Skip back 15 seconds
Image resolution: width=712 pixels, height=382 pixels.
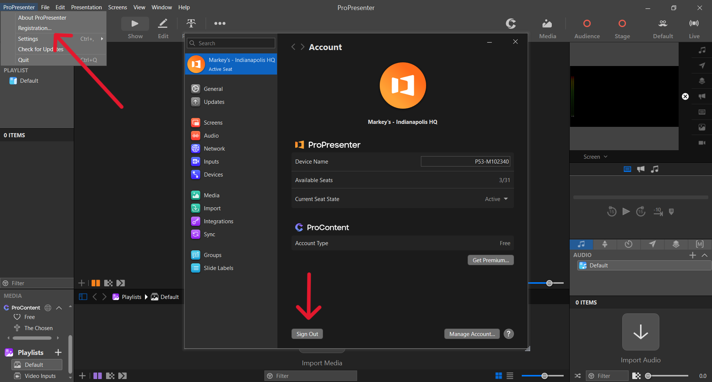(612, 211)
